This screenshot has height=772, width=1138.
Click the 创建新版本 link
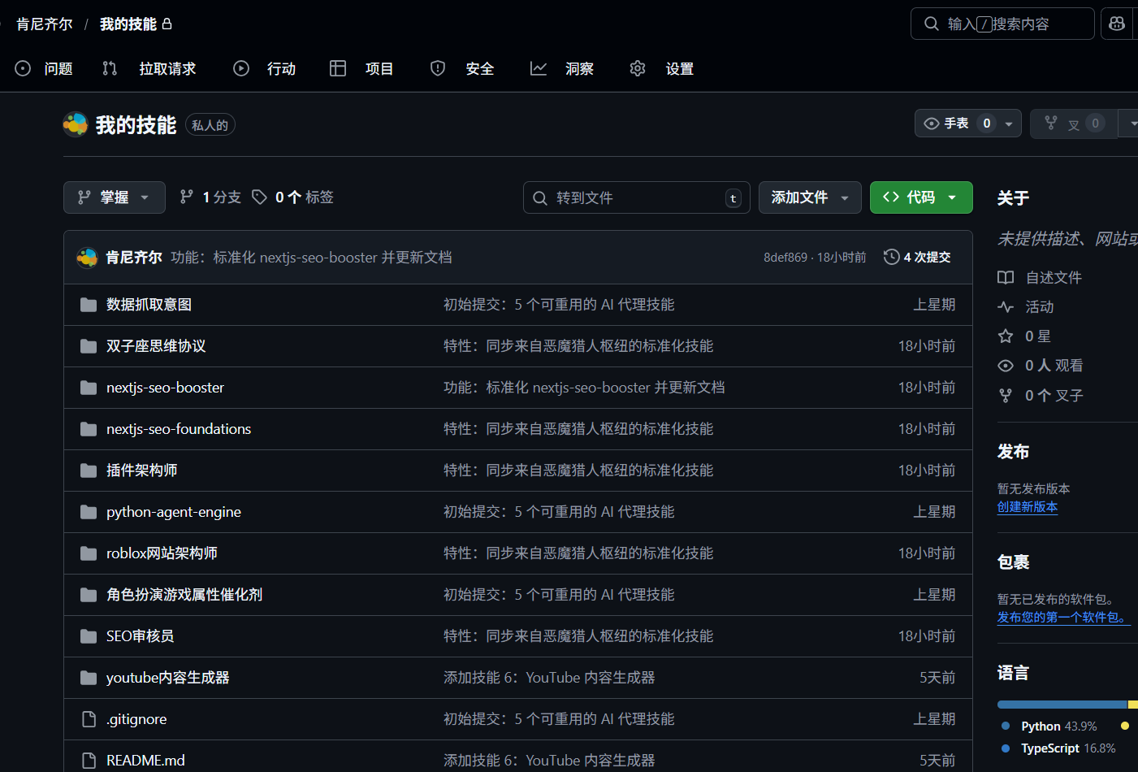pyautogui.click(x=1027, y=507)
